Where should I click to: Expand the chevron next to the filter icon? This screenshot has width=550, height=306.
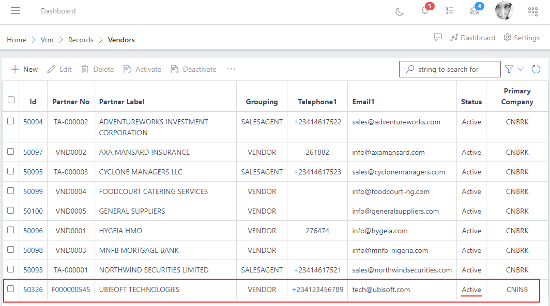(x=521, y=69)
